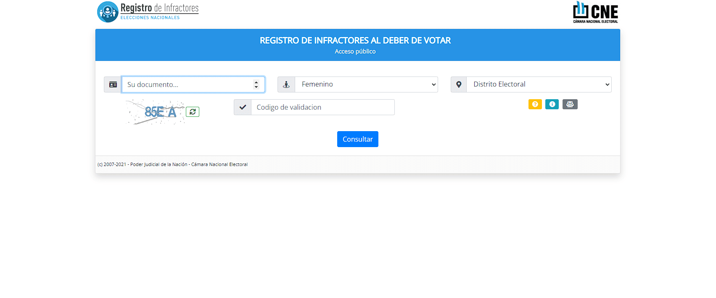Open help via yellow question mark button
Image resolution: width=716 pixels, height=298 pixels.
pyautogui.click(x=535, y=104)
